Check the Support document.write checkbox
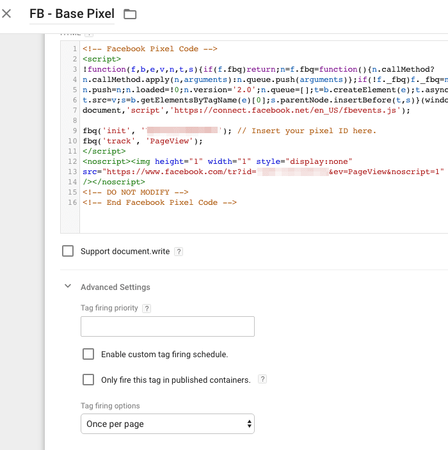Image resolution: width=448 pixels, height=450 pixels. (x=68, y=251)
